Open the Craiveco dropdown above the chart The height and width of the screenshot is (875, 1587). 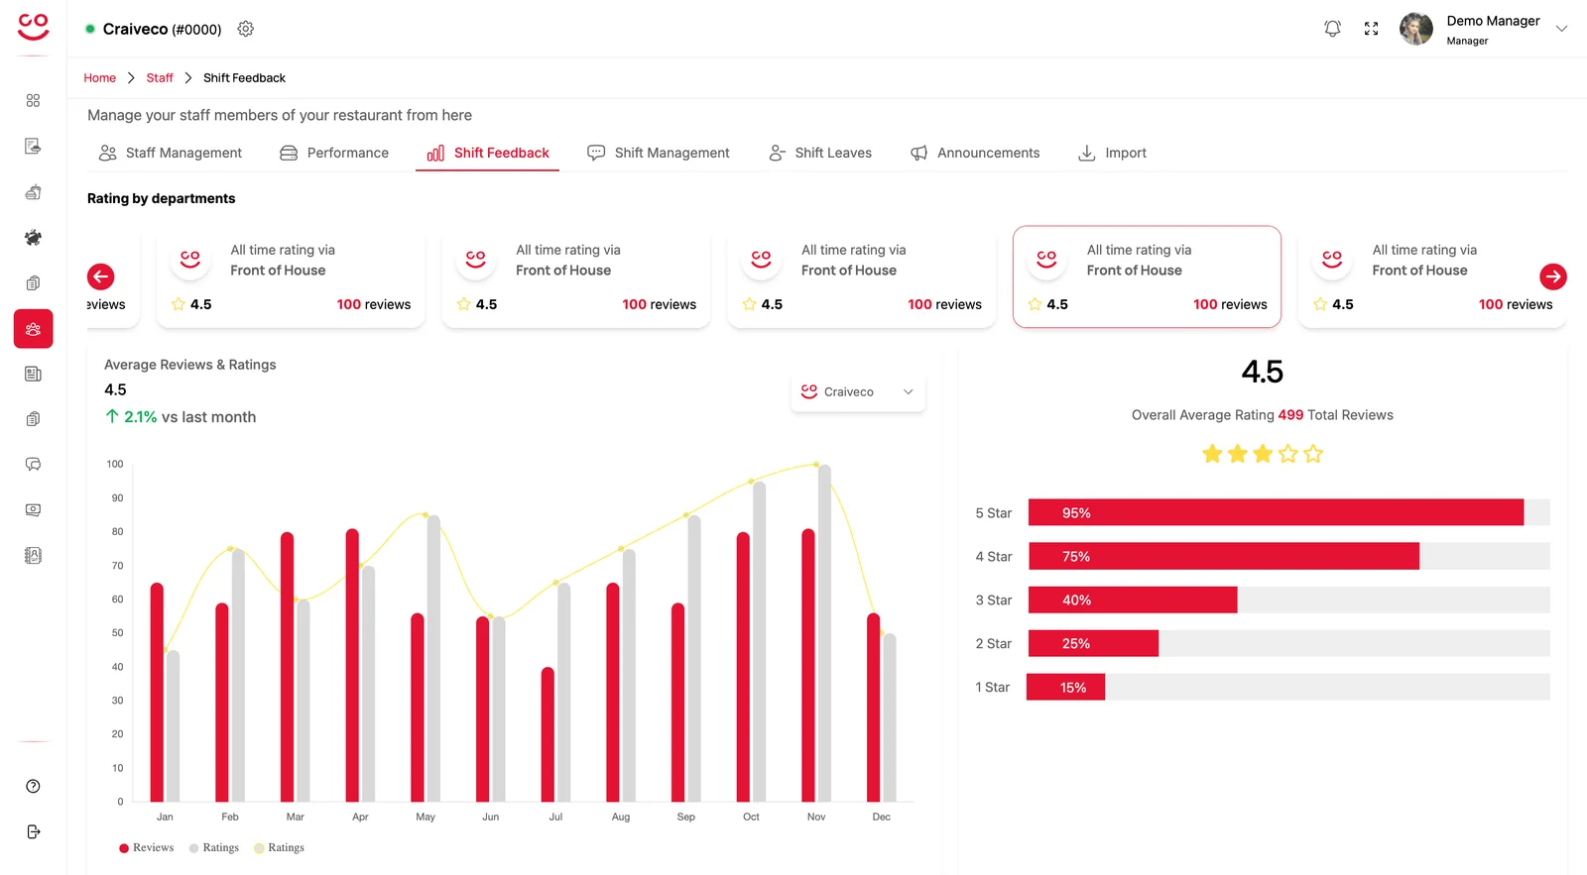pyautogui.click(x=858, y=392)
